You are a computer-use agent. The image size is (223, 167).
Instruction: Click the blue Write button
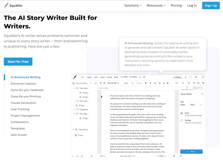(191, 151)
